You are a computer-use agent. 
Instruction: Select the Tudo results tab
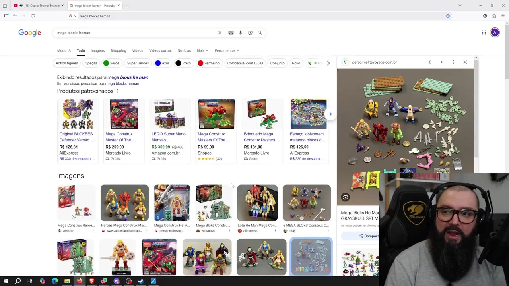pyautogui.click(x=81, y=51)
